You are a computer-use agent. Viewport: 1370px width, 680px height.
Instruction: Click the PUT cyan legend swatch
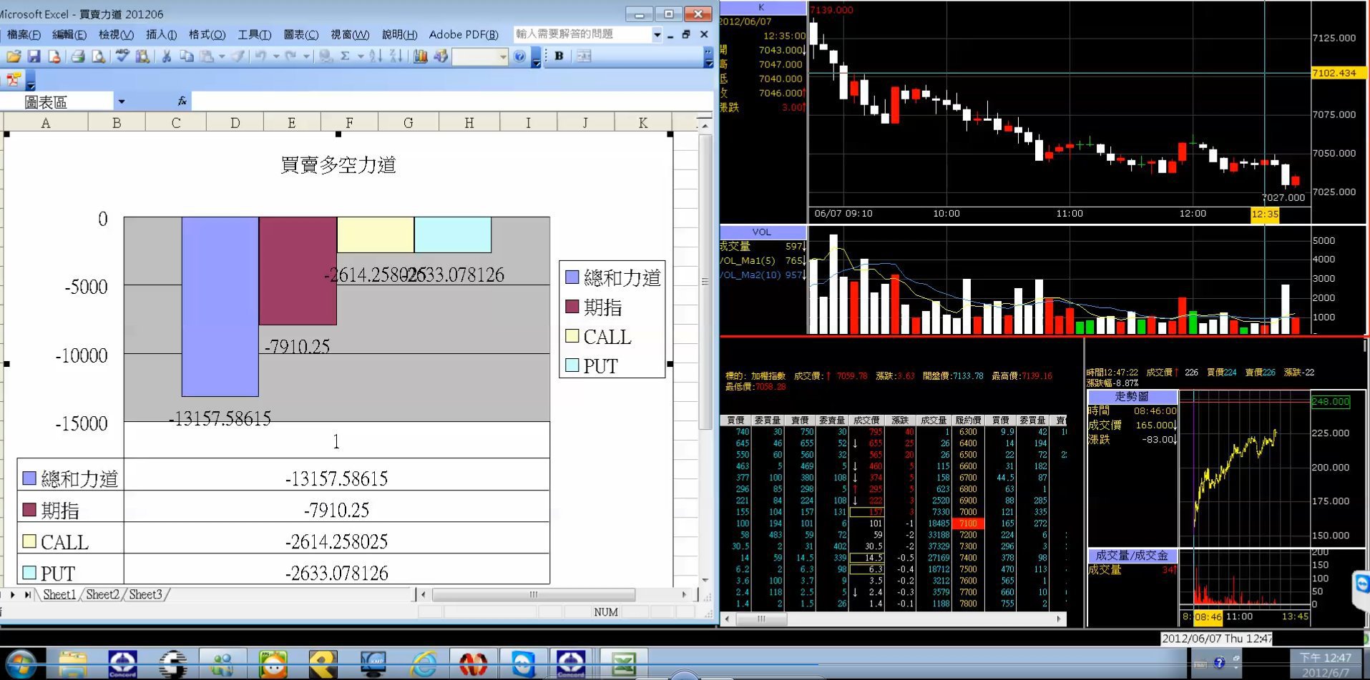[x=572, y=365]
